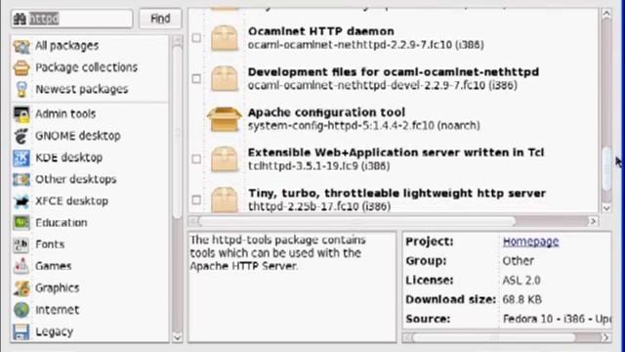Select the Other desktops label

(x=76, y=179)
